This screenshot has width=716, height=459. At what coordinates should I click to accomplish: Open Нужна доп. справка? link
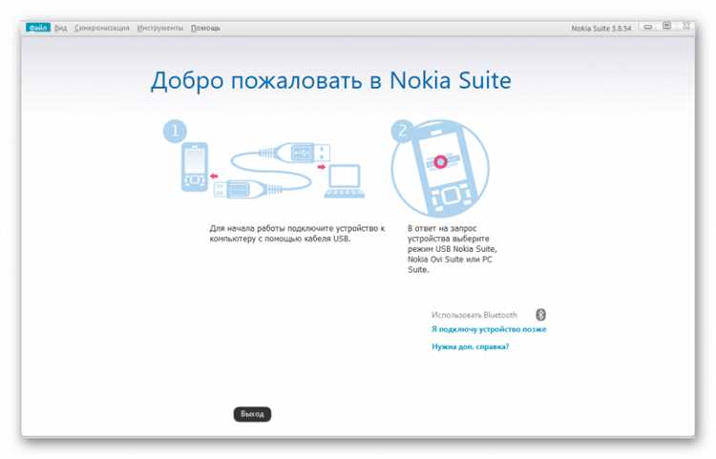pos(471,346)
